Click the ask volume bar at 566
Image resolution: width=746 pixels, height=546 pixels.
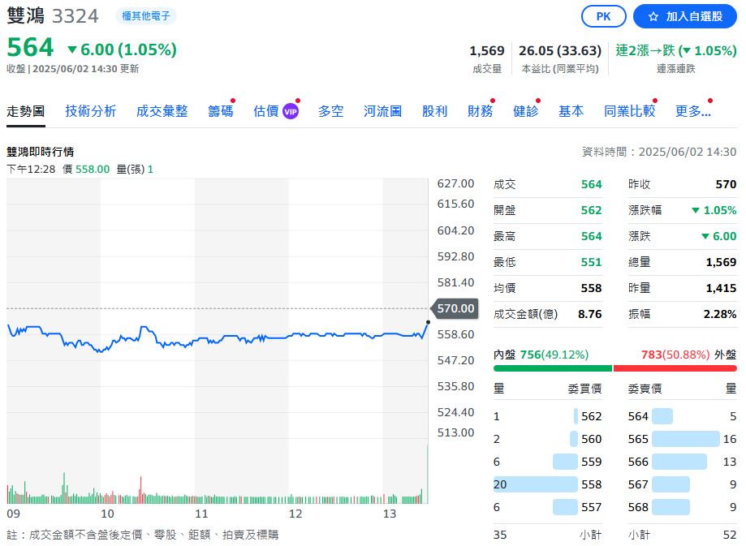tap(679, 462)
